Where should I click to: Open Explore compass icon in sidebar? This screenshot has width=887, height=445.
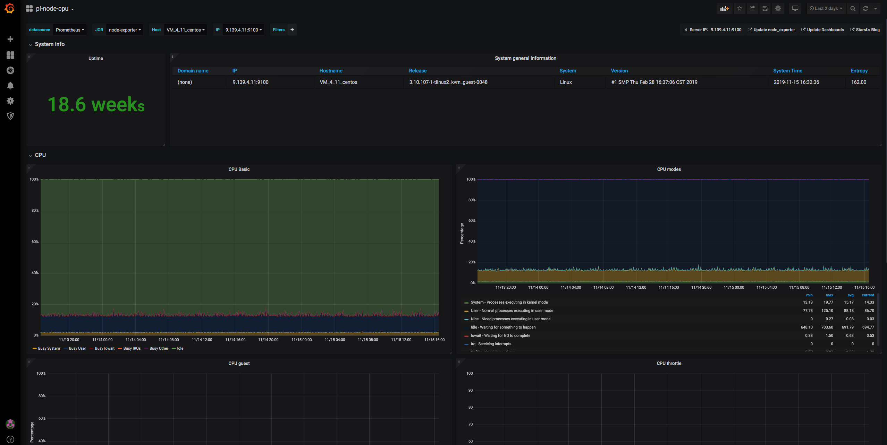point(10,70)
